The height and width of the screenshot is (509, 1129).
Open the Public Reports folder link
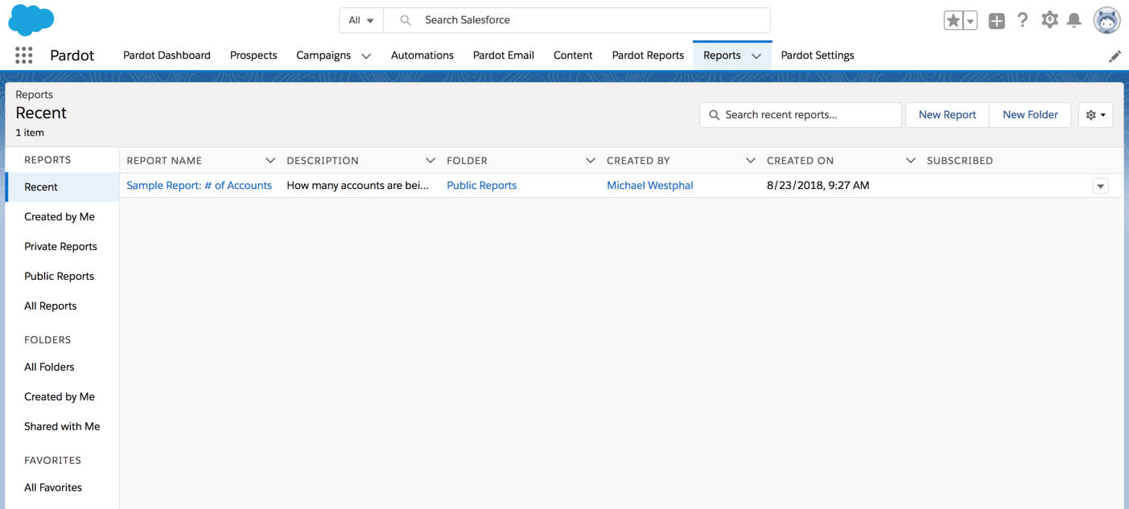(x=481, y=186)
